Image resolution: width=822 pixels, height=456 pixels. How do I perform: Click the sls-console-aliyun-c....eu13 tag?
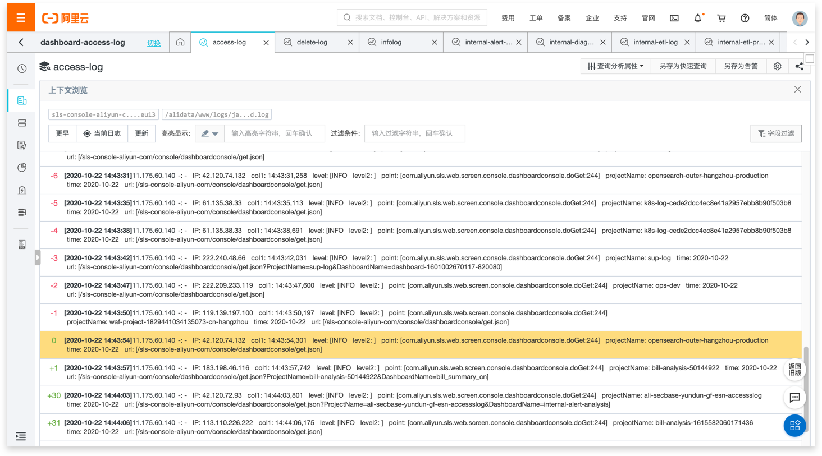(x=104, y=114)
